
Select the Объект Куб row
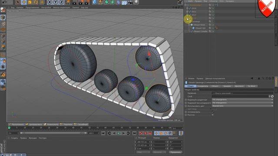[200, 28]
